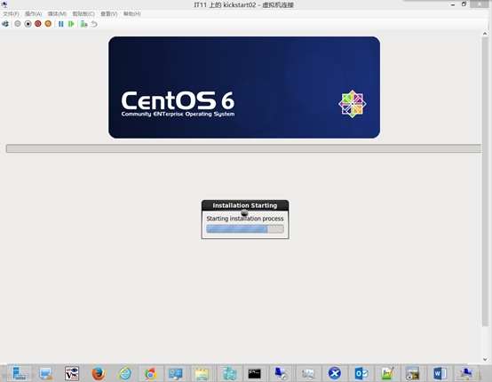The image size is (492, 382).
Task: Launch Firefox from the taskbar
Action: pos(99,373)
